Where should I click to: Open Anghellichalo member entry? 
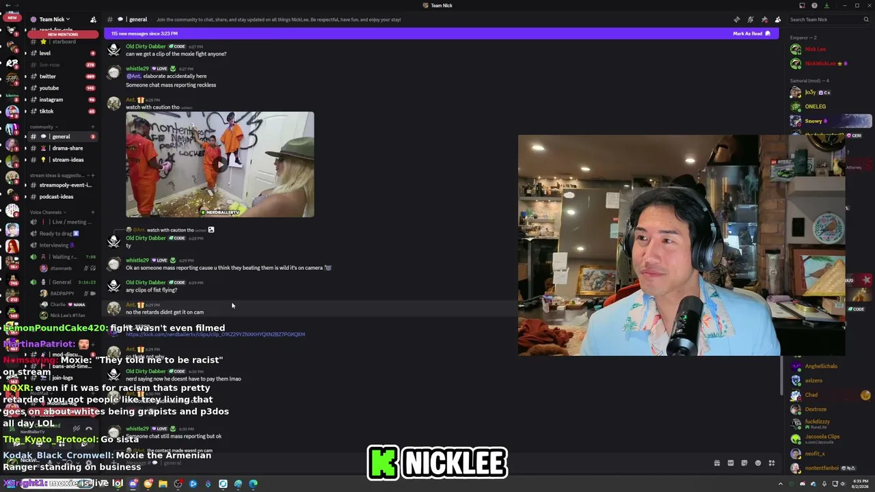(x=830, y=366)
